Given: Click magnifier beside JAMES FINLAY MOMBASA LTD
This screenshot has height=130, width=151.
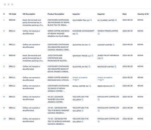Looking at the screenshot, I should coord(102,58).
